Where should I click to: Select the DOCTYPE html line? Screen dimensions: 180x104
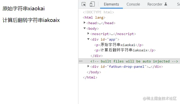(x=98, y=12)
